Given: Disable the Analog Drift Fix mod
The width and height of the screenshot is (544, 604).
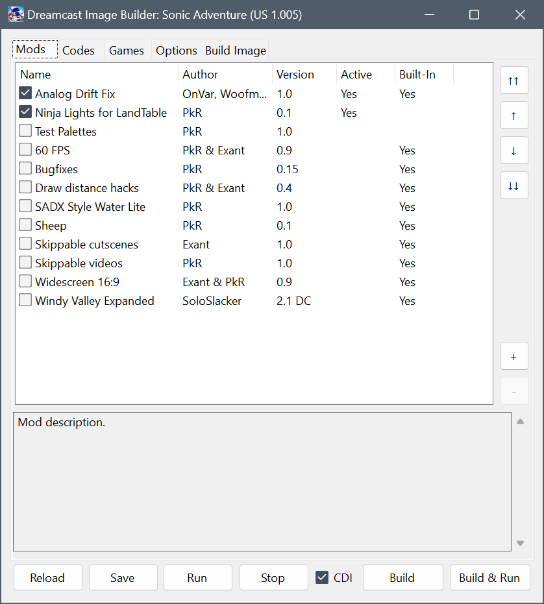Looking at the screenshot, I should tap(25, 94).
